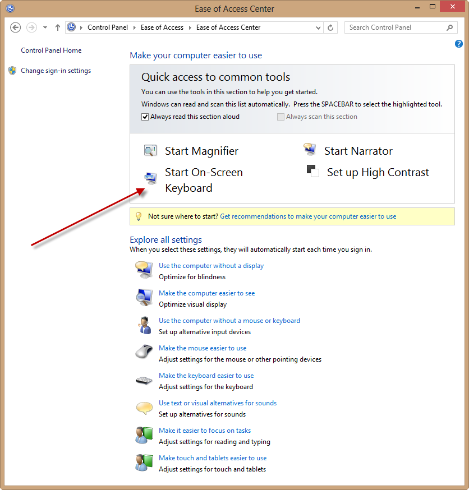Open Control Panel Home
Viewport: 469px width, 490px height.
pos(51,50)
